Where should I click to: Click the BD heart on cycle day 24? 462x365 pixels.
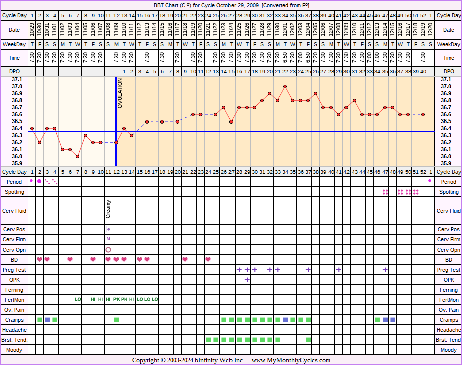tap(208, 260)
